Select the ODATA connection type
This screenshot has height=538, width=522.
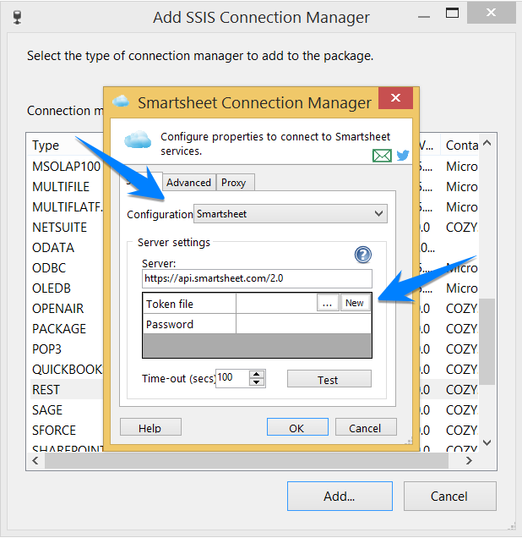click(53, 248)
